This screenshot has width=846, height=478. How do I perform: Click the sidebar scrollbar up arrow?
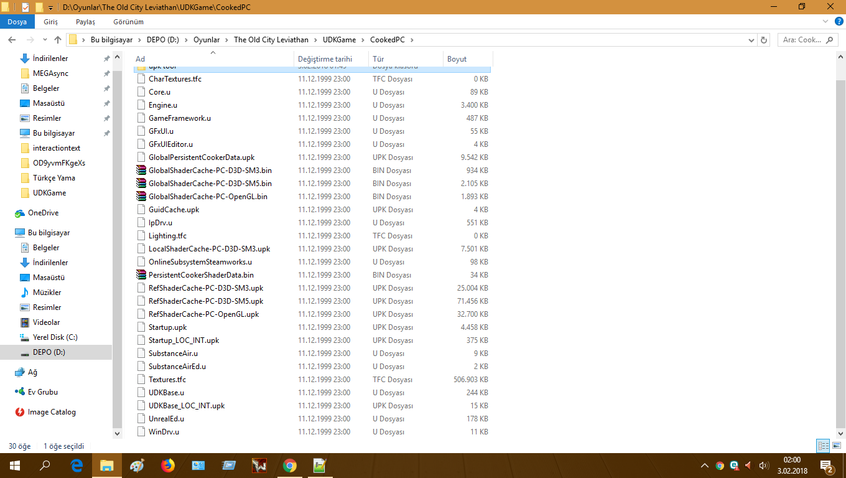pos(118,57)
